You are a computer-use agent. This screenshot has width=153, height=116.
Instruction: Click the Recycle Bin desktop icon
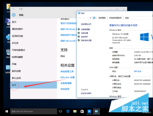coord(8,54)
